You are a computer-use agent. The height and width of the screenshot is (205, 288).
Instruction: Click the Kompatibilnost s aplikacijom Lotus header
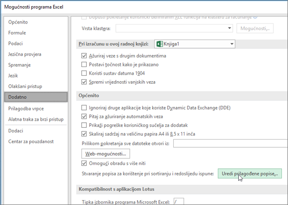(116, 189)
